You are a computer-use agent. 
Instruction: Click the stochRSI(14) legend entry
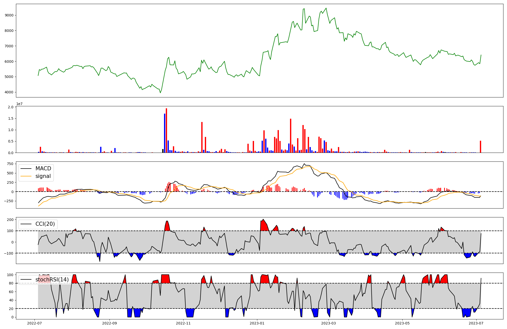coord(52,279)
